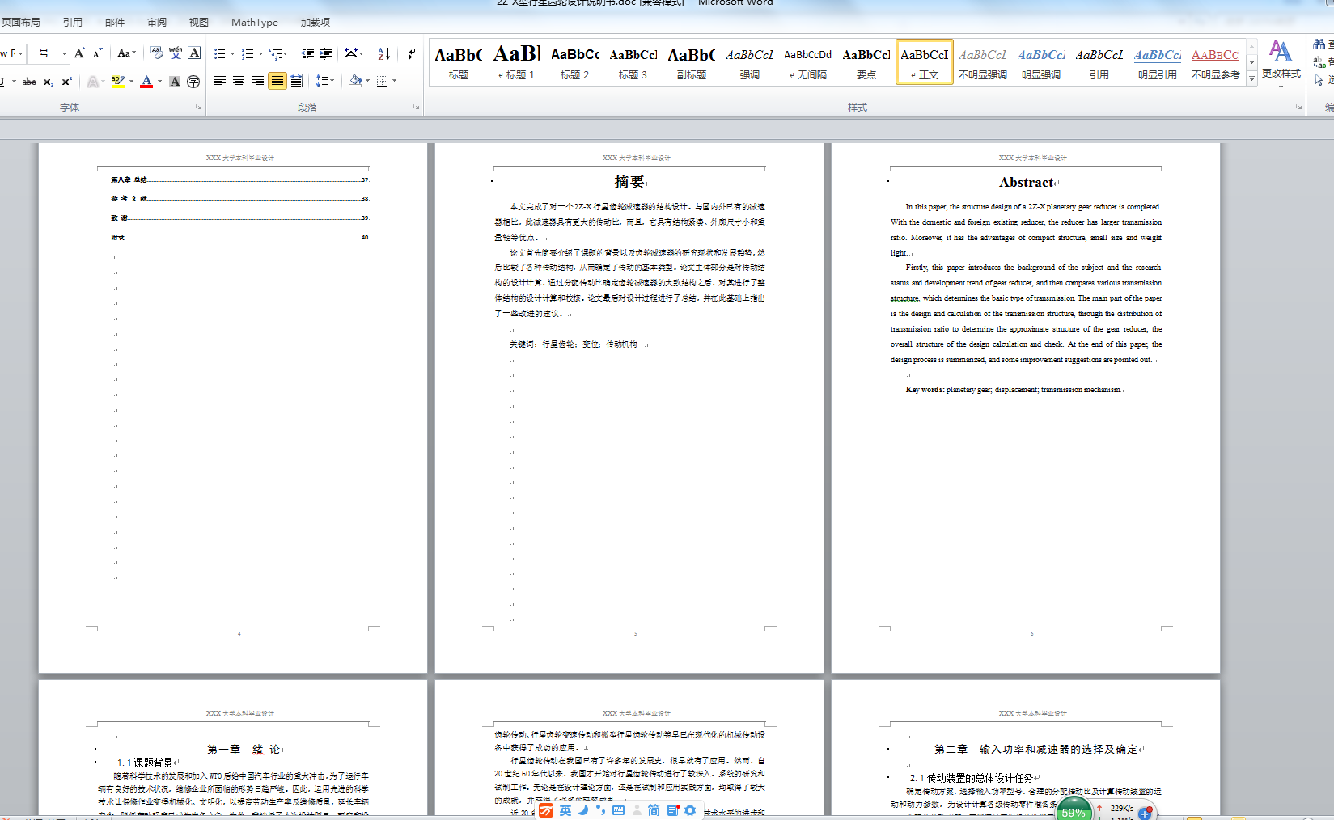Click the Distributed alignment icon
Screen dimensions: 1334x820
[296, 81]
